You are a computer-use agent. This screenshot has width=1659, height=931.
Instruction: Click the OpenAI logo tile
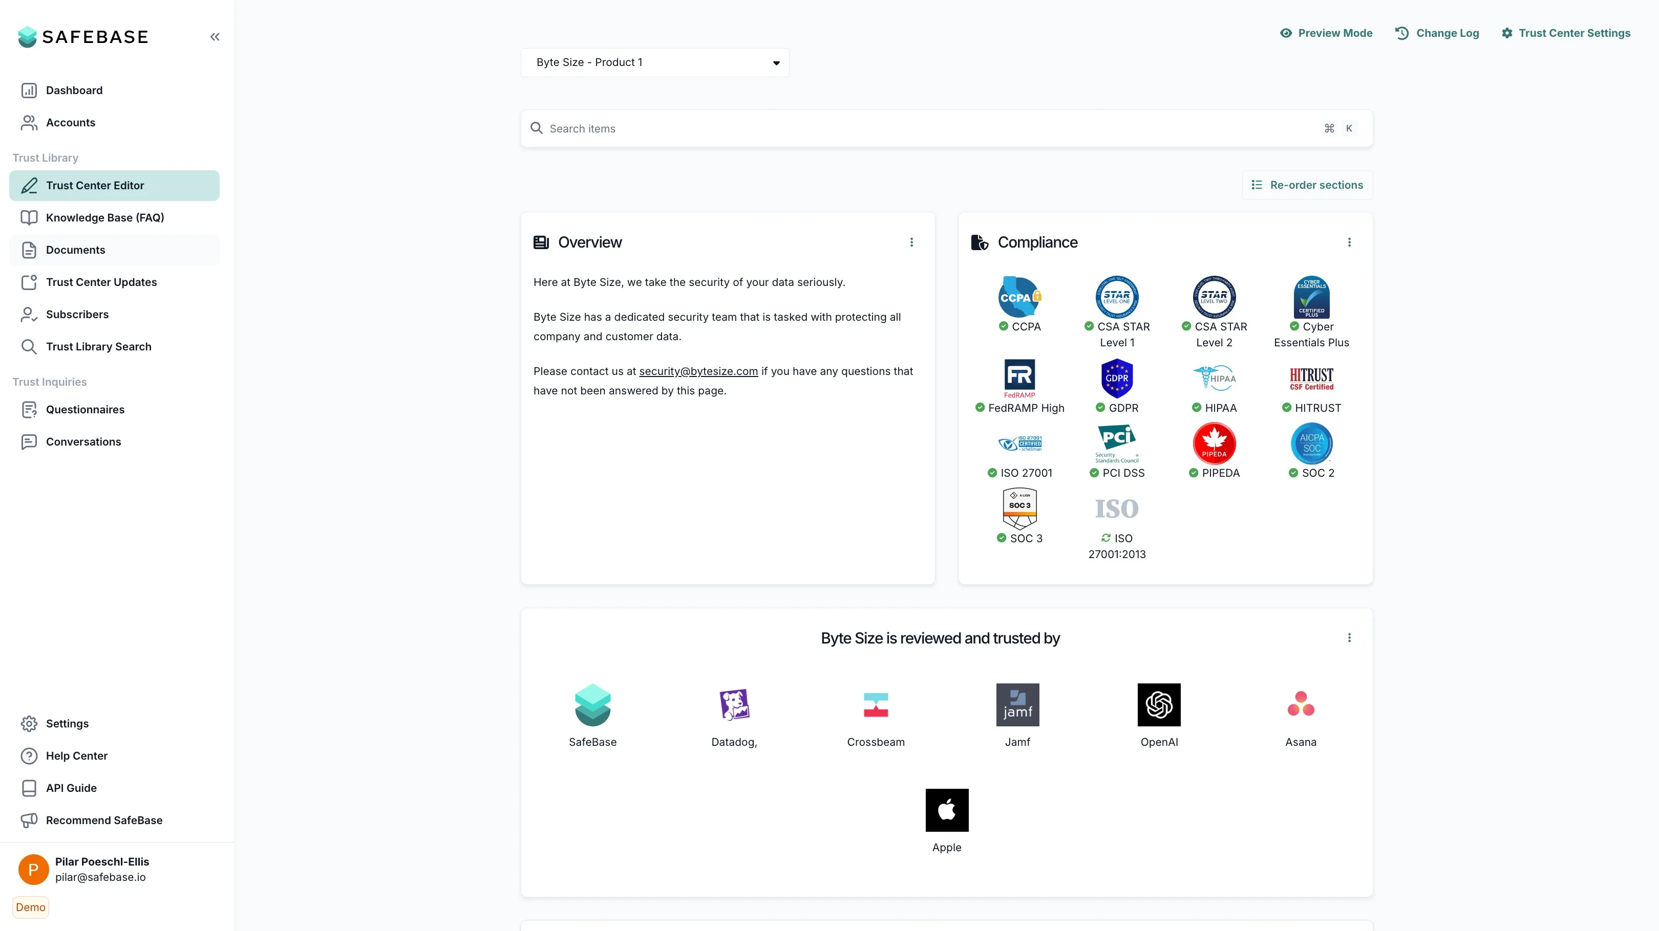click(x=1159, y=704)
